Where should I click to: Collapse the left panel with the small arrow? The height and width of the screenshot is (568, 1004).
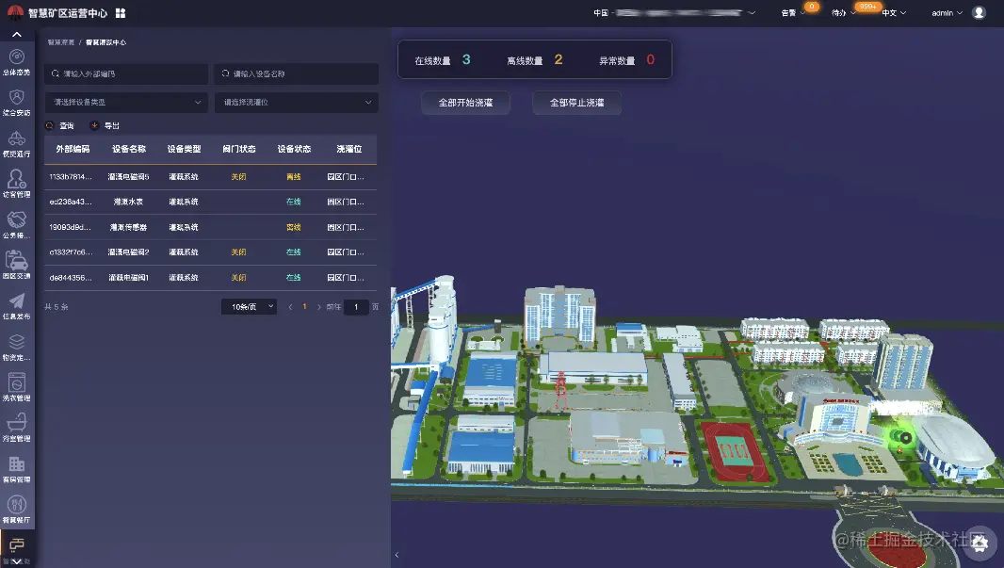tap(397, 555)
